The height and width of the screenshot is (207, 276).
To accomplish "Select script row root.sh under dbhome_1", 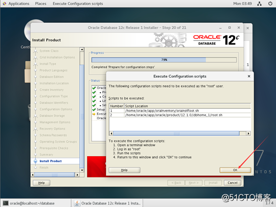I will click(180, 115).
